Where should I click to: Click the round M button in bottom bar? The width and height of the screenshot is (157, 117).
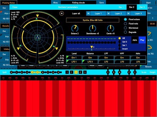pos(120,72)
